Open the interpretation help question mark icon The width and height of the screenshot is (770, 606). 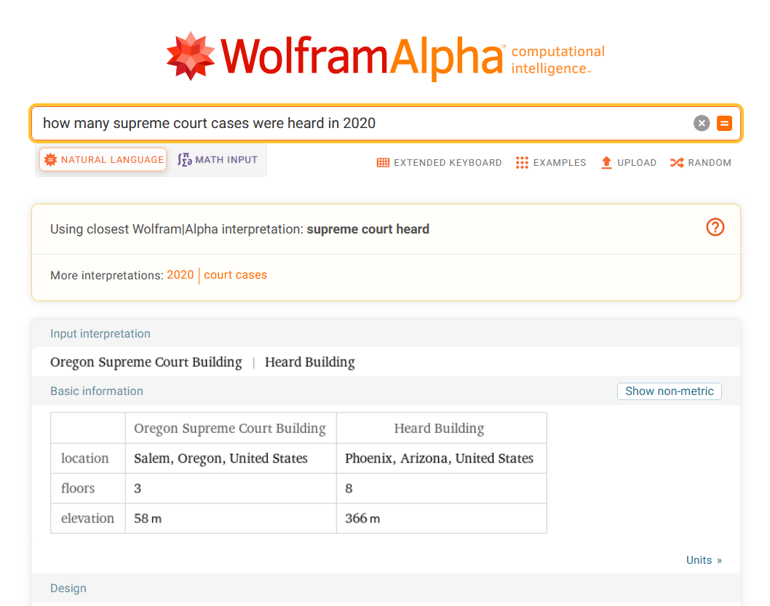coord(715,227)
